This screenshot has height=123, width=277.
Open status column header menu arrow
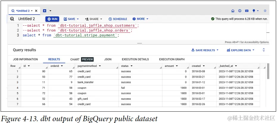(131, 66)
